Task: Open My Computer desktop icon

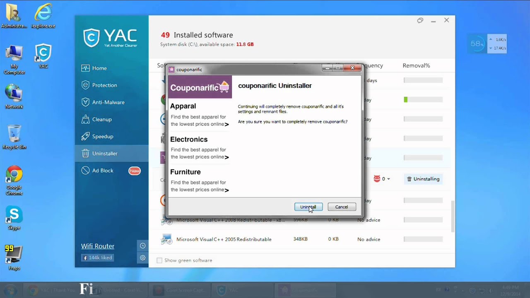Action: coord(14,60)
